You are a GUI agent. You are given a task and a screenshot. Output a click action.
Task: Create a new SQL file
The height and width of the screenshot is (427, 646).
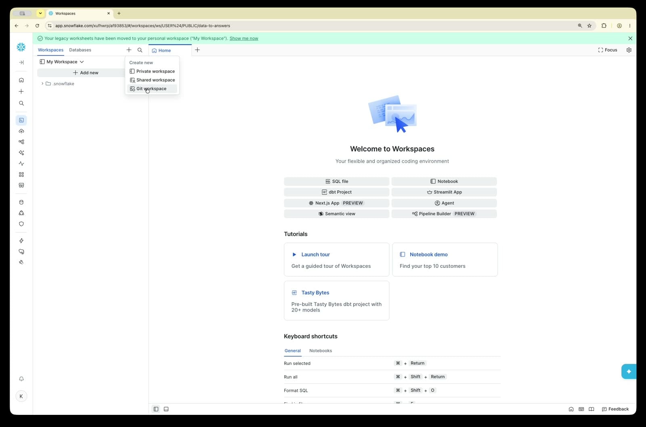click(x=337, y=181)
